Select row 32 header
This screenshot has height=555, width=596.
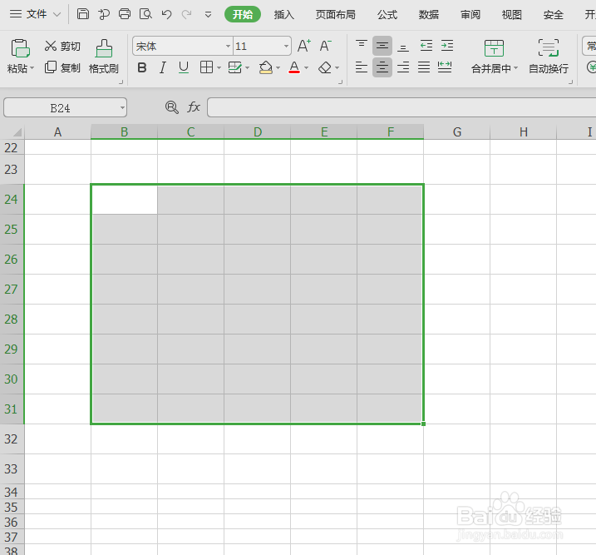coord(12,439)
